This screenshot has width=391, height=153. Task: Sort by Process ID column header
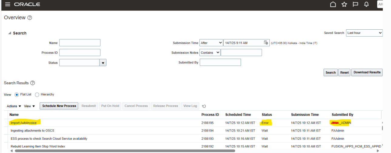click(x=210, y=115)
